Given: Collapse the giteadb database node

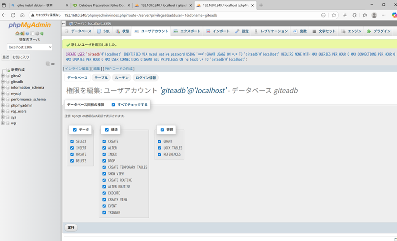Looking at the screenshot, I should point(3,82).
